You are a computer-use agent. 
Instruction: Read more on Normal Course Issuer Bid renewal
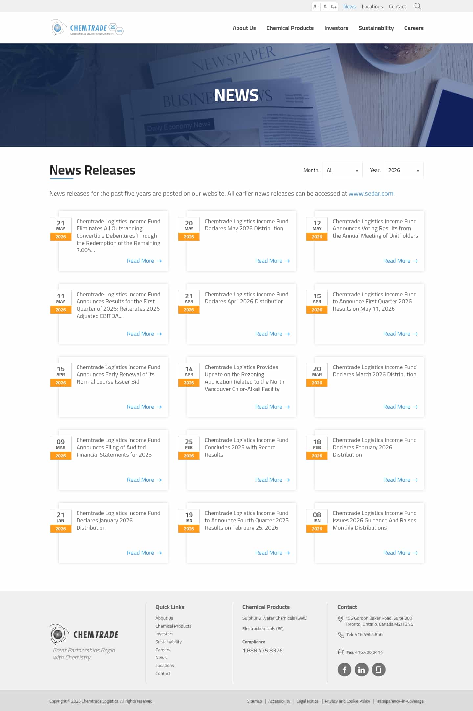click(x=144, y=407)
